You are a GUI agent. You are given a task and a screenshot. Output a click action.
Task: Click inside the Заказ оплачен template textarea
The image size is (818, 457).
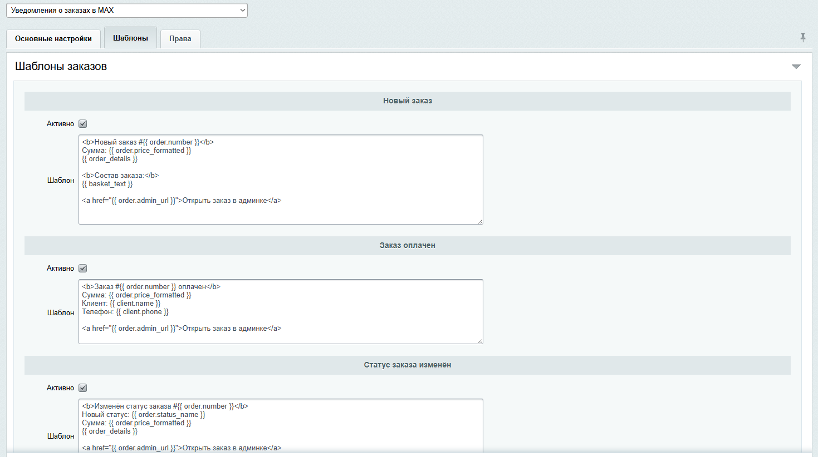coord(281,311)
